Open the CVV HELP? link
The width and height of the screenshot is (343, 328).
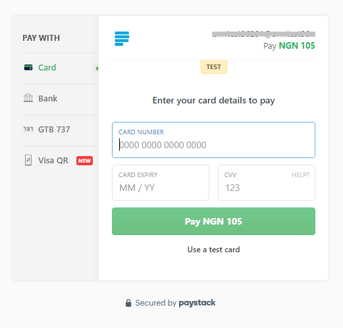[300, 175]
